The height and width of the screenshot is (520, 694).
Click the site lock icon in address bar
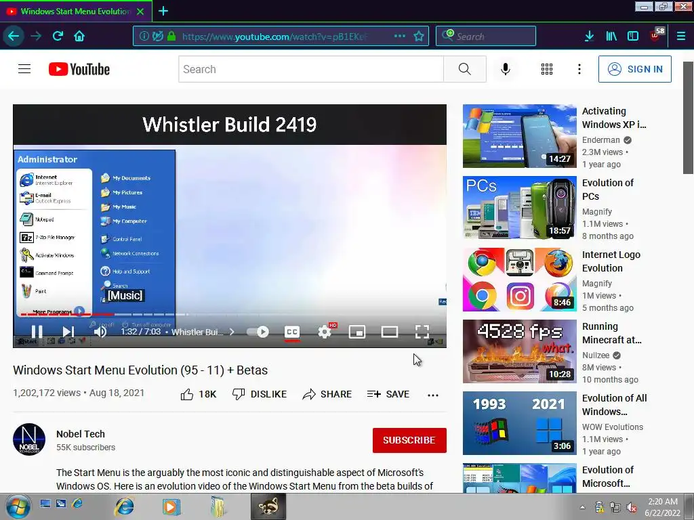pos(171,36)
